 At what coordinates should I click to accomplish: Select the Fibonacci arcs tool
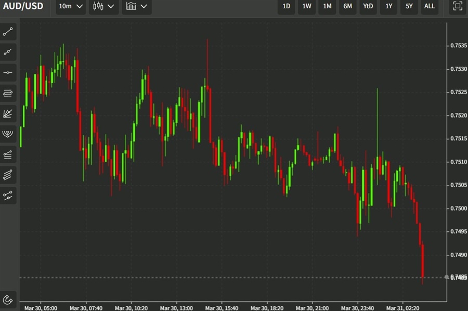click(8, 134)
